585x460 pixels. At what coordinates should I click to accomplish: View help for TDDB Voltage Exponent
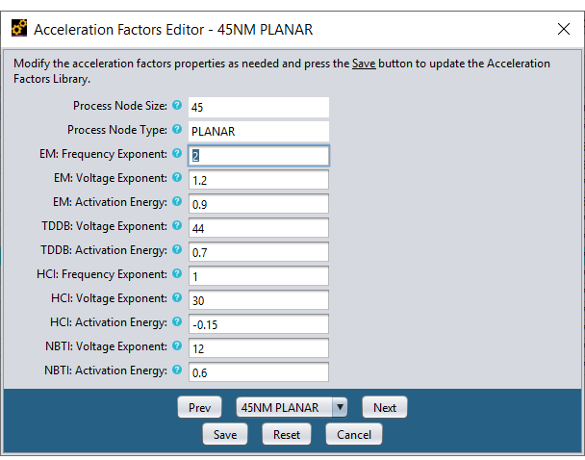177,225
